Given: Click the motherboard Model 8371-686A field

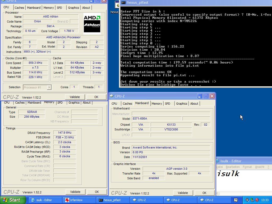Looking at the screenshot, I should pyautogui.click(x=157, y=118).
